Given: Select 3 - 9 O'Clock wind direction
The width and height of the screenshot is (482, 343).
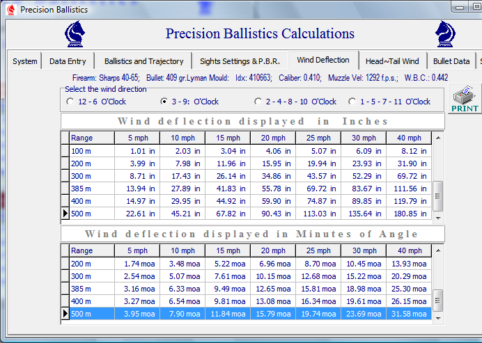Looking at the screenshot, I should point(165,102).
